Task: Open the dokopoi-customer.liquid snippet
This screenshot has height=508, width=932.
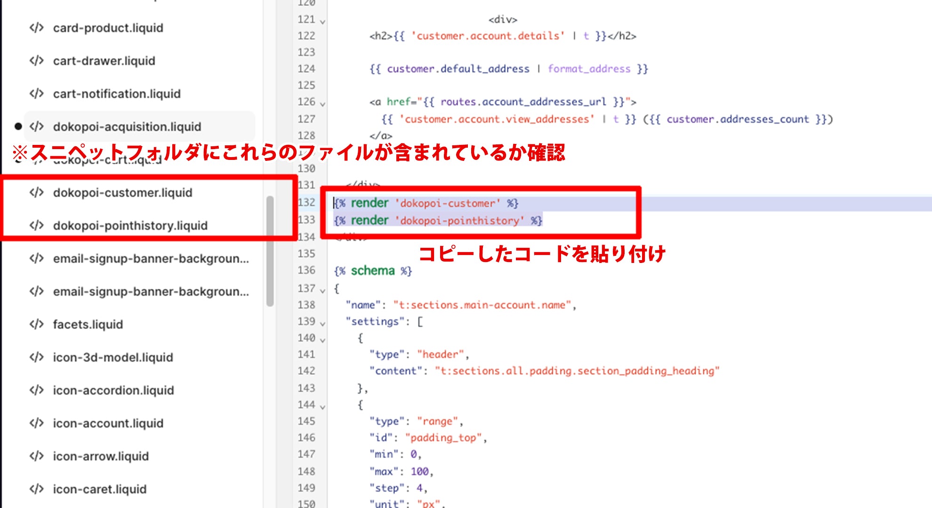Action: click(x=123, y=192)
